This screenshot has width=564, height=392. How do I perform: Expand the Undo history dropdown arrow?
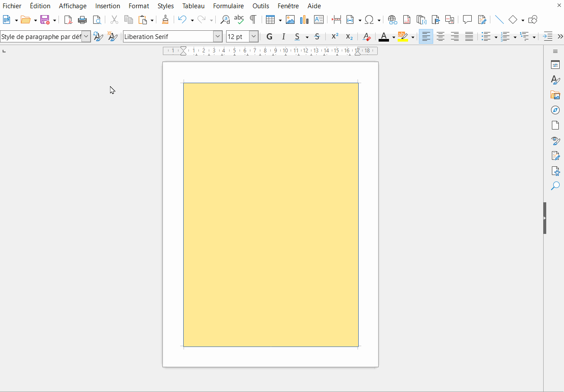click(192, 20)
